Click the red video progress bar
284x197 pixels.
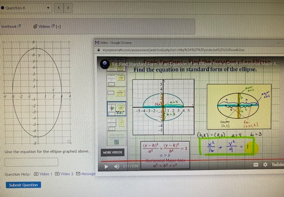[x=192, y=160]
